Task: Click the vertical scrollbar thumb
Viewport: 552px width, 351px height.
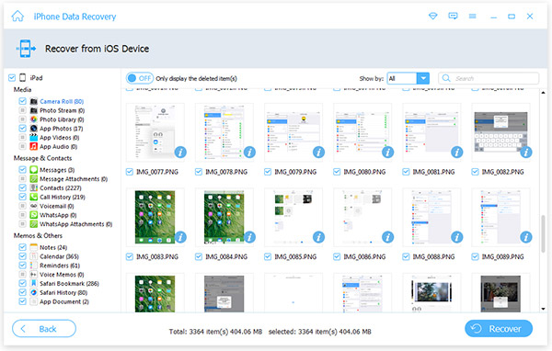Action: pos(543,234)
